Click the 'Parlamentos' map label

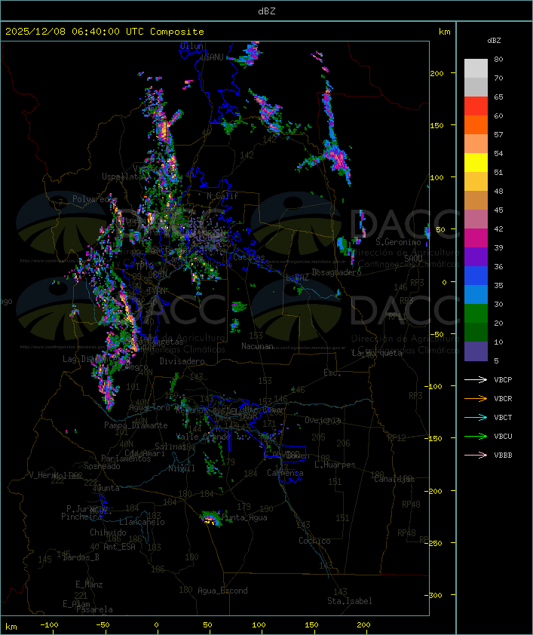(x=126, y=459)
